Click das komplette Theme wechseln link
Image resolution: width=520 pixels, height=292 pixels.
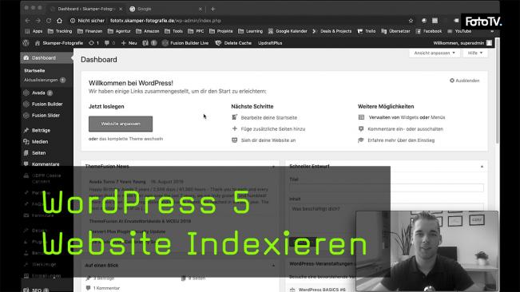131,139
